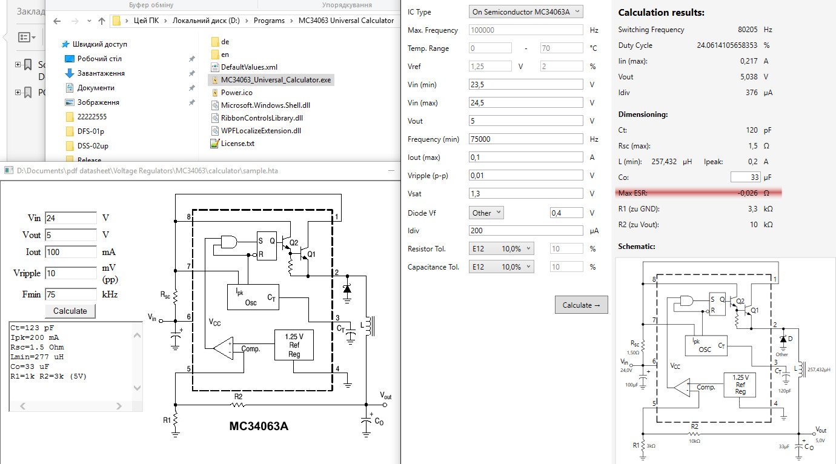This screenshot has width=836, height=464.
Task: Go back in File Explorer navigation
Action: point(57,21)
